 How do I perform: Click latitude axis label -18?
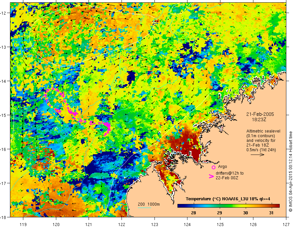(4, 217)
